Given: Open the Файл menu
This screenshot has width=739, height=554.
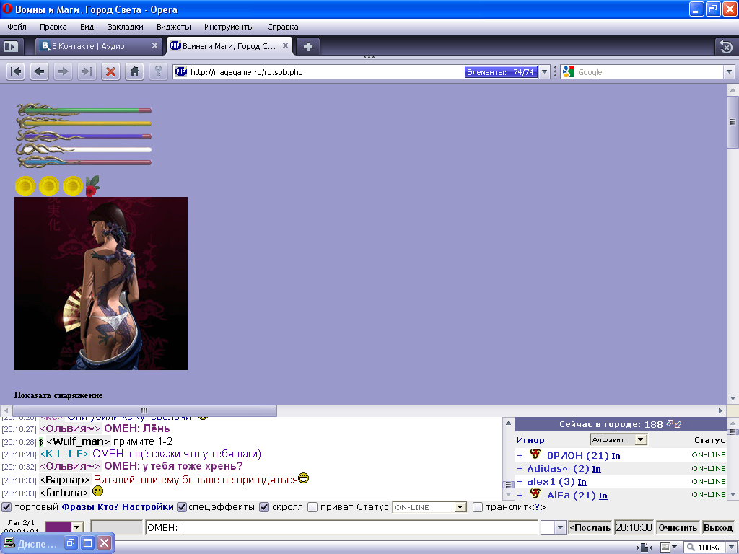Looking at the screenshot, I should 17,27.
